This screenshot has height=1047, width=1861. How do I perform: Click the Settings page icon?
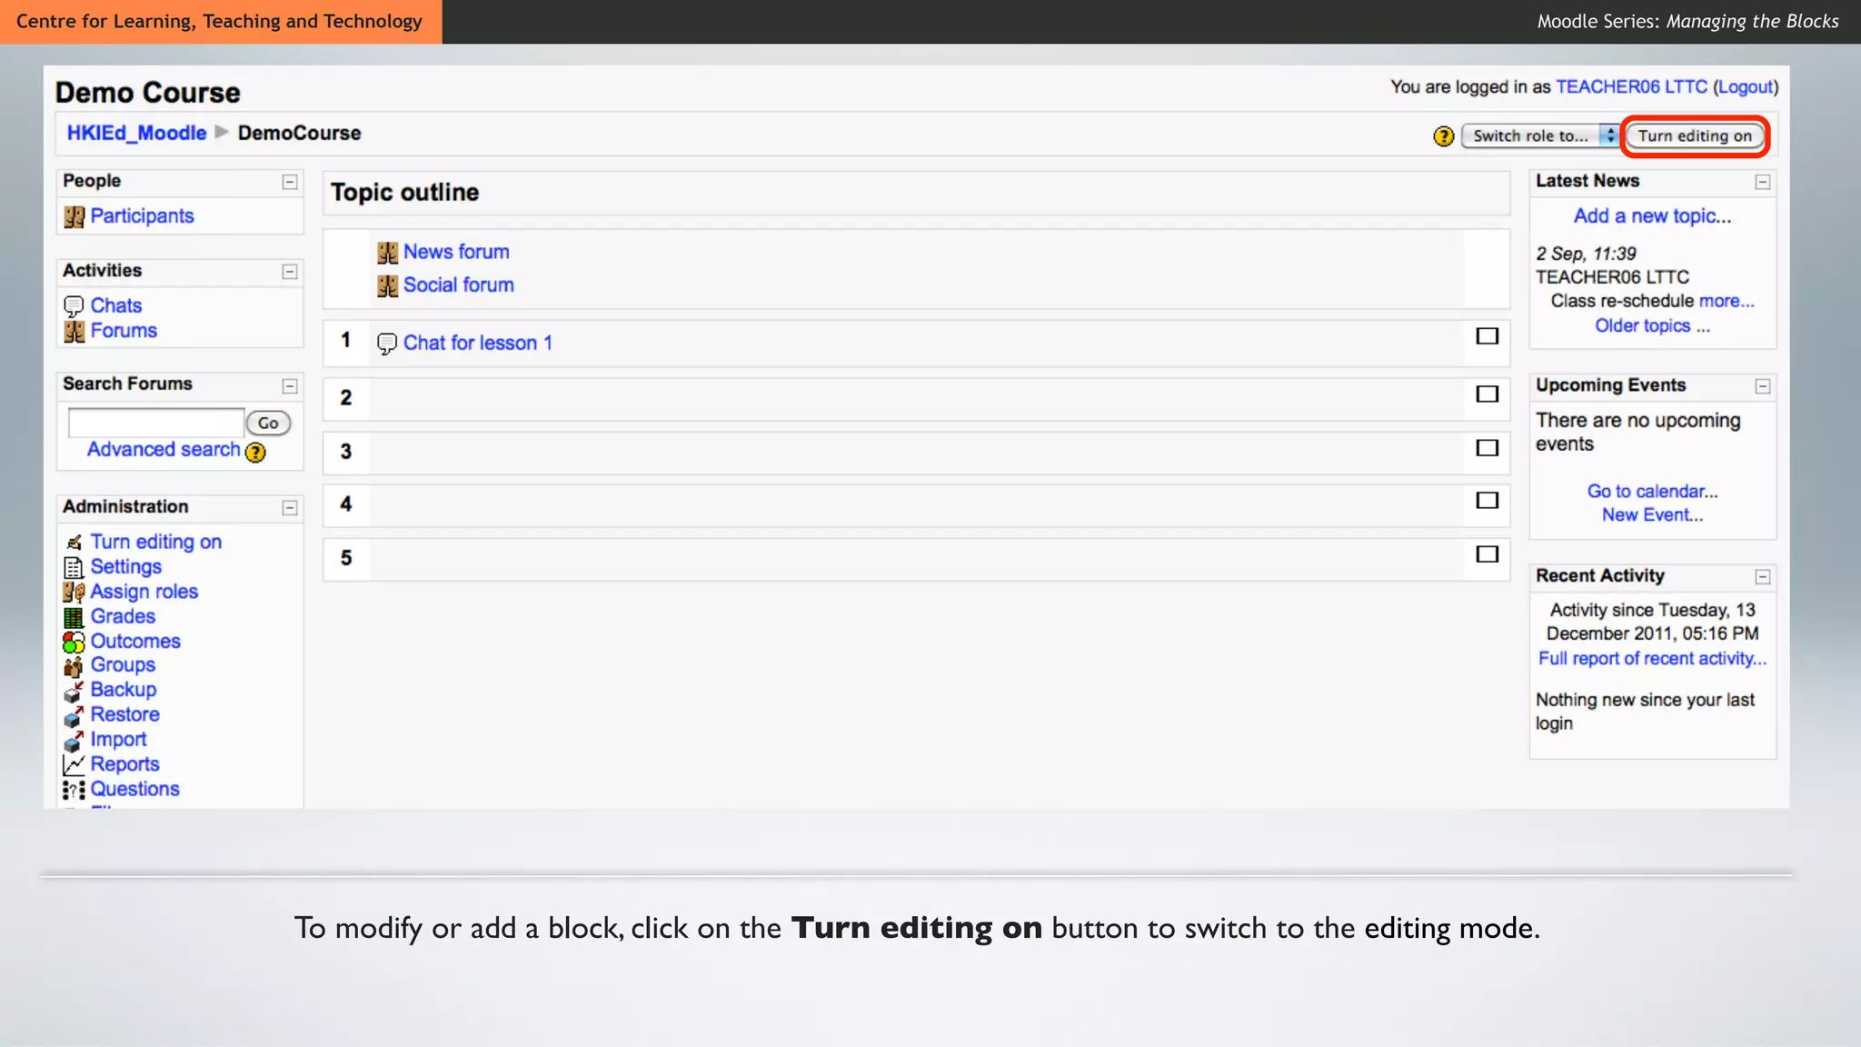(74, 568)
